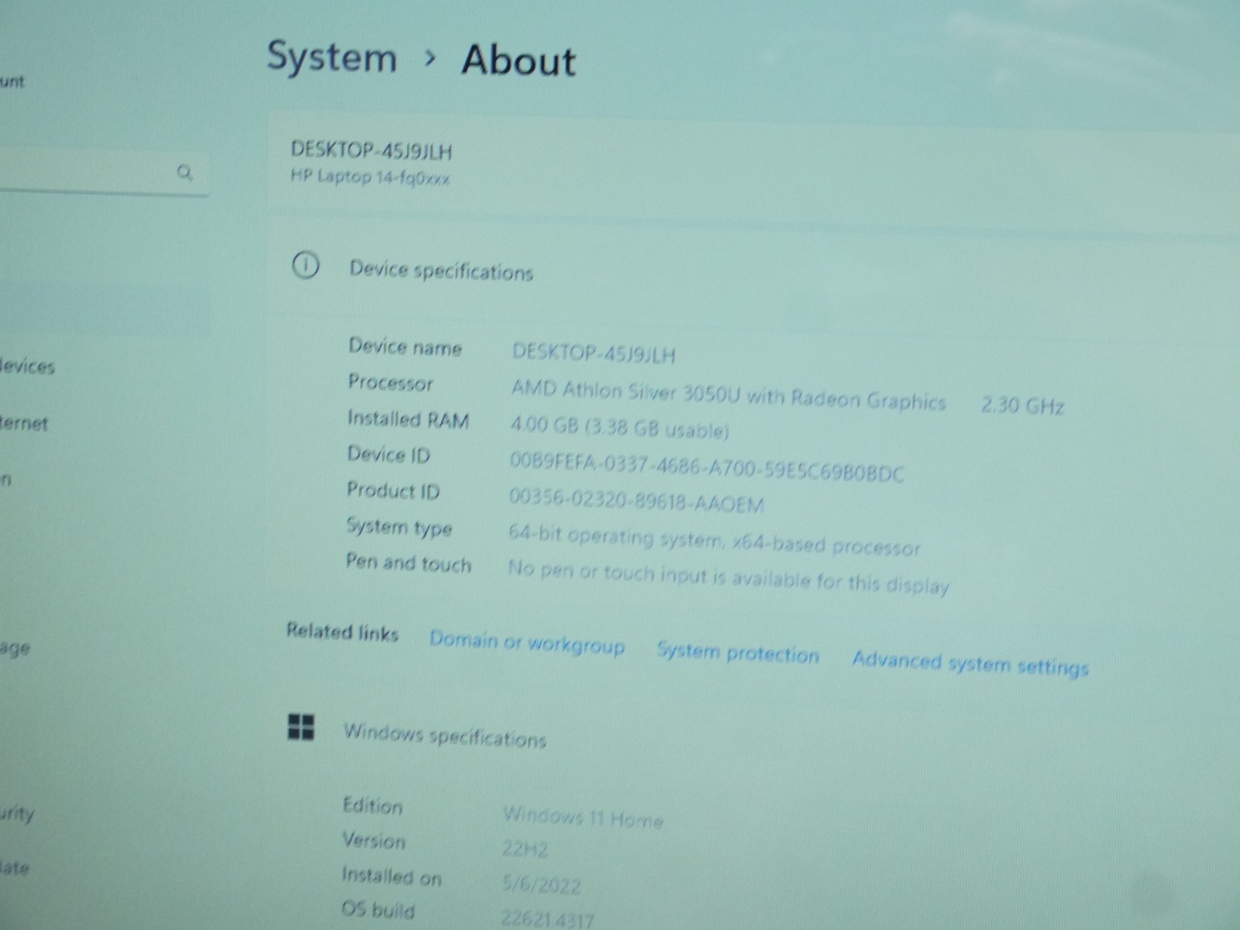The image size is (1240, 930).
Task: Click the About breadcrumb title
Action: click(518, 60)
